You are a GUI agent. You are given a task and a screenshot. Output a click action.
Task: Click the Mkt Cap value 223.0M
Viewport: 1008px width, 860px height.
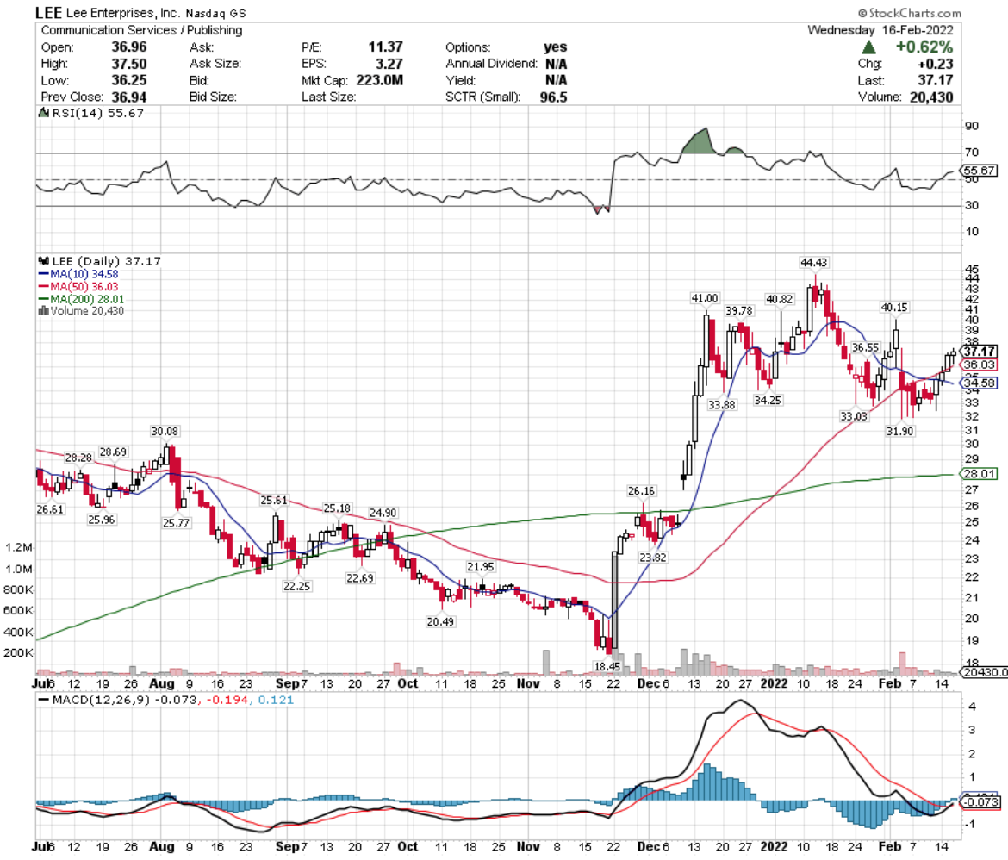point(380,80)
